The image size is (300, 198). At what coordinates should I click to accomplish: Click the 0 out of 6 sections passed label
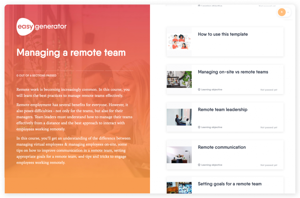tap(36, 75)
